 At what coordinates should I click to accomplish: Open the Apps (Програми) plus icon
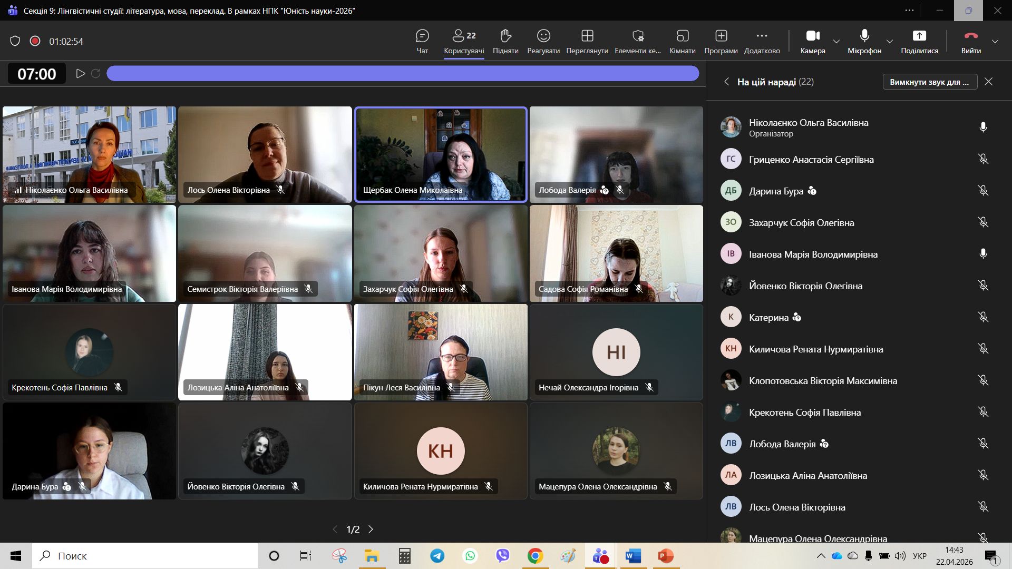pyautogui.click(x=721, y=36)
